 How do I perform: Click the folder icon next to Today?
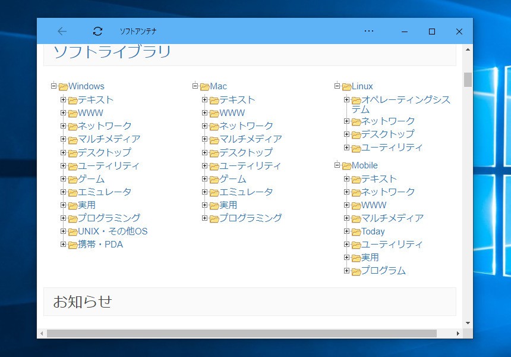tap(356, 232)
